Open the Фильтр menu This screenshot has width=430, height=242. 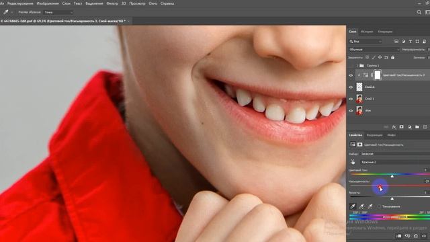click(112, 3)
